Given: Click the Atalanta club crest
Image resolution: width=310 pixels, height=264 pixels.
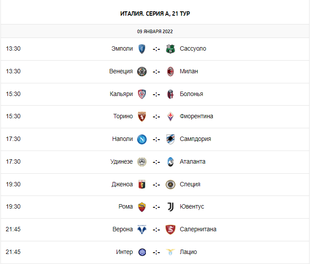Looking at the screenshot, I should pyautogui.click(x=170, y=162).
